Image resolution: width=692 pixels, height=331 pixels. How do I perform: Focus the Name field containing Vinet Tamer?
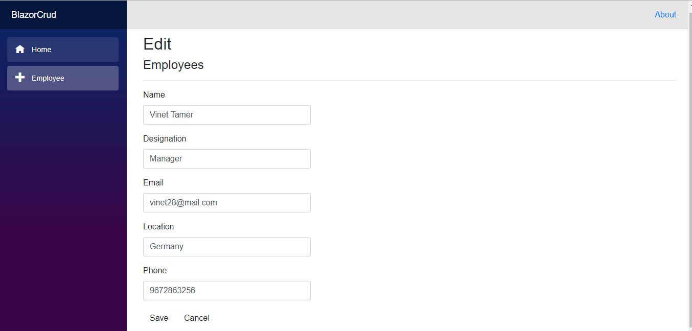pyautogui.click(x=227, y=115)
